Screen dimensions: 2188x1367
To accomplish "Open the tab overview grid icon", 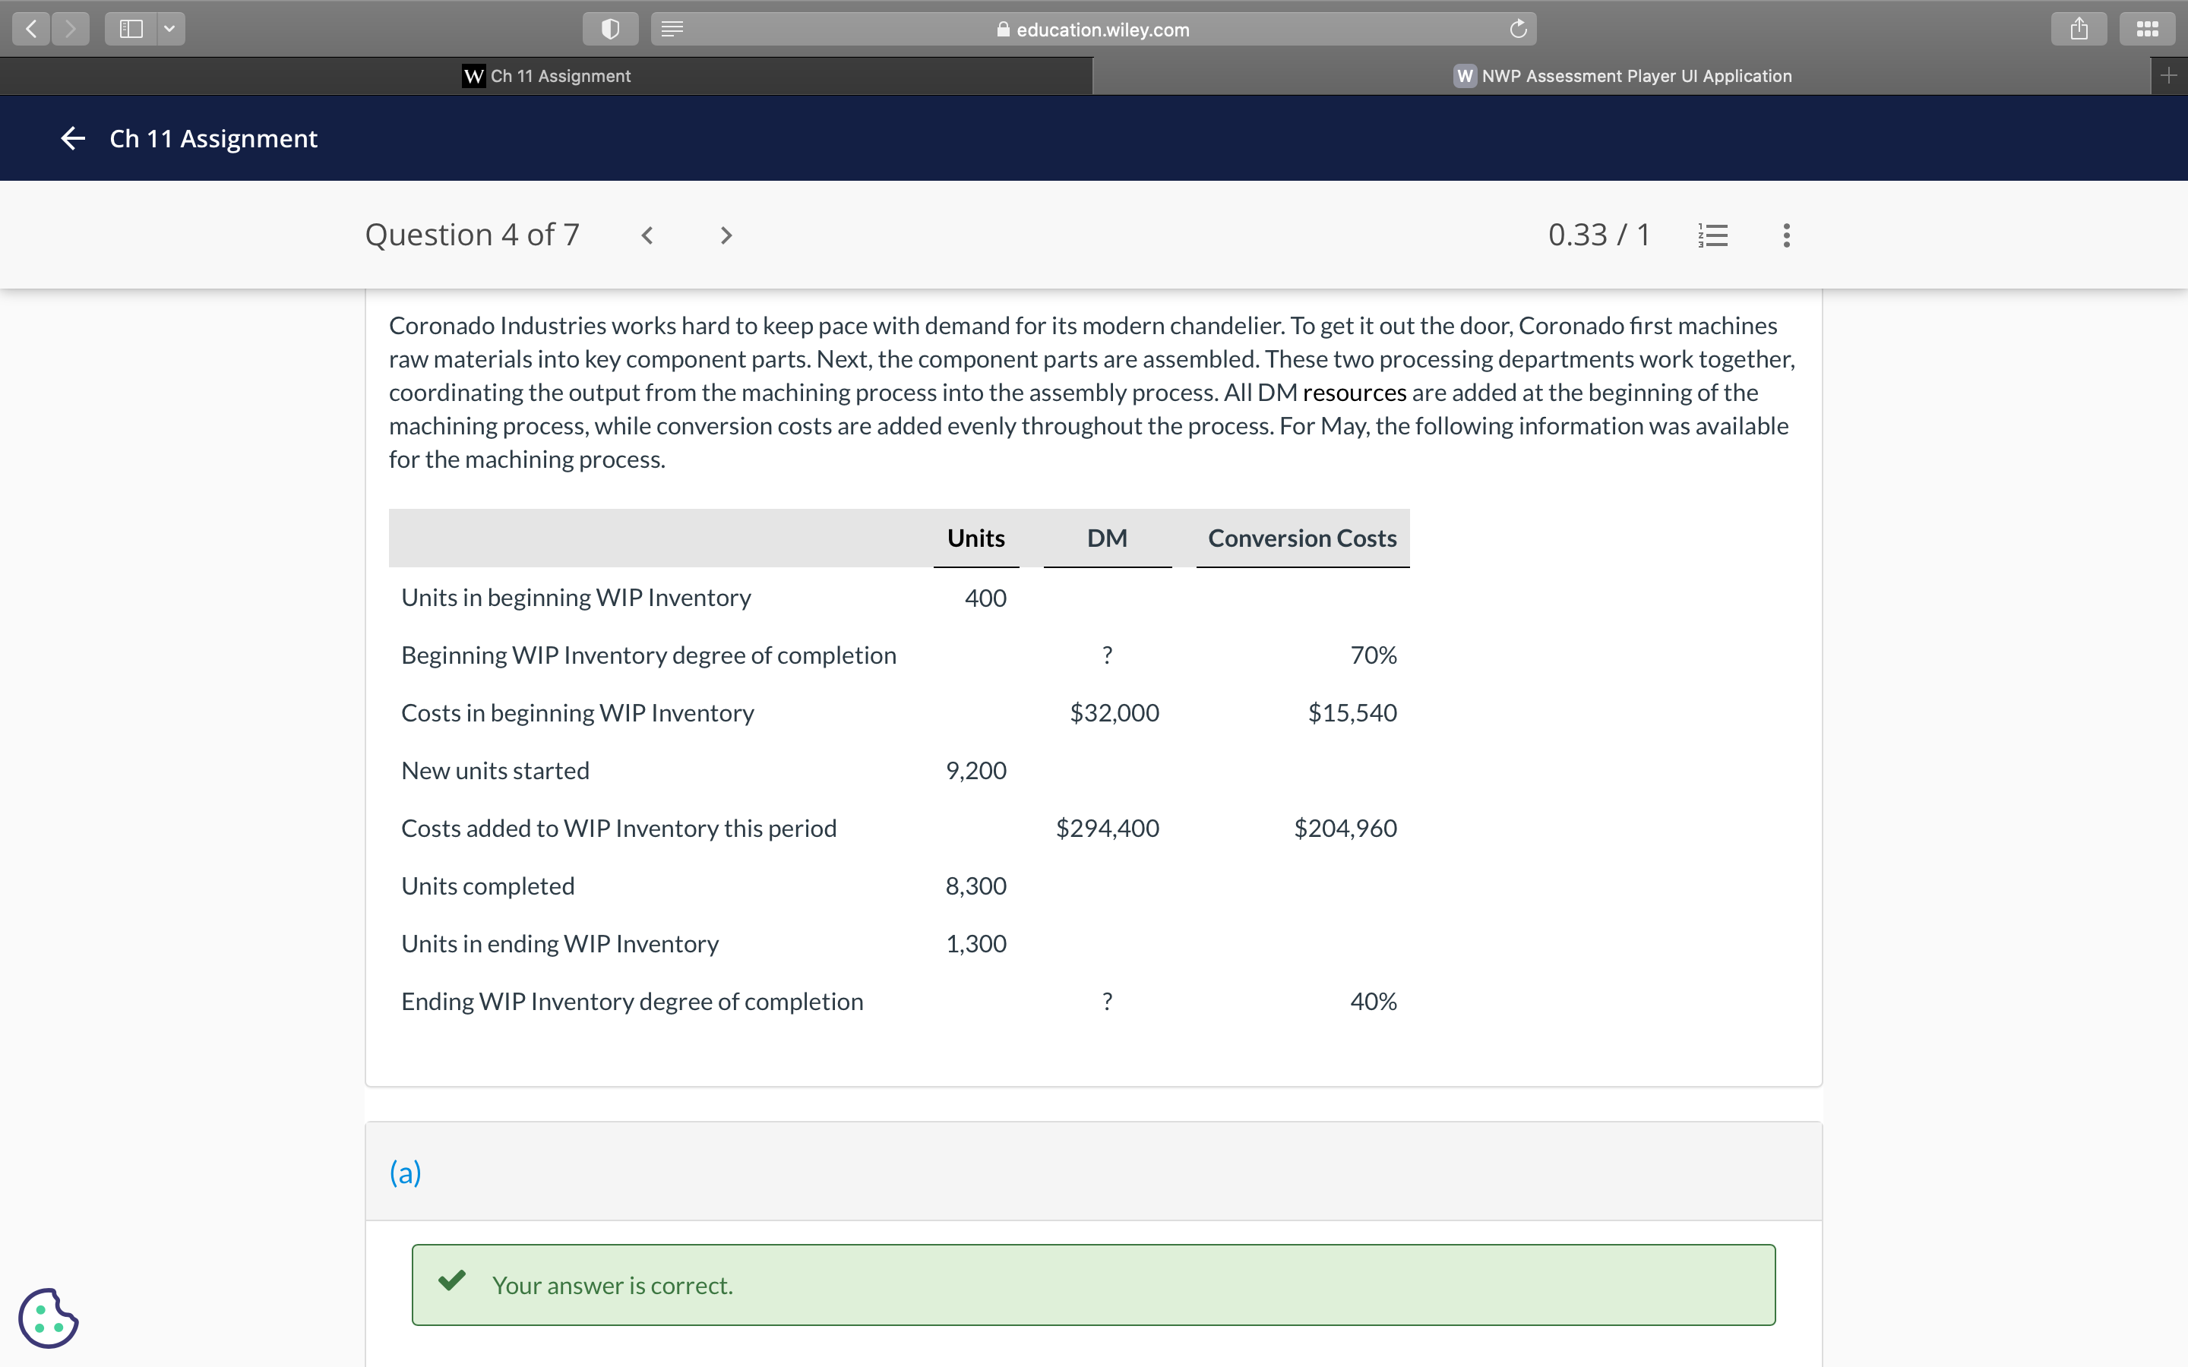I will click(2147, 28).
